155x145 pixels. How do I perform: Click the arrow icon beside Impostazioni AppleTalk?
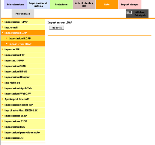[x=3, y=88]
